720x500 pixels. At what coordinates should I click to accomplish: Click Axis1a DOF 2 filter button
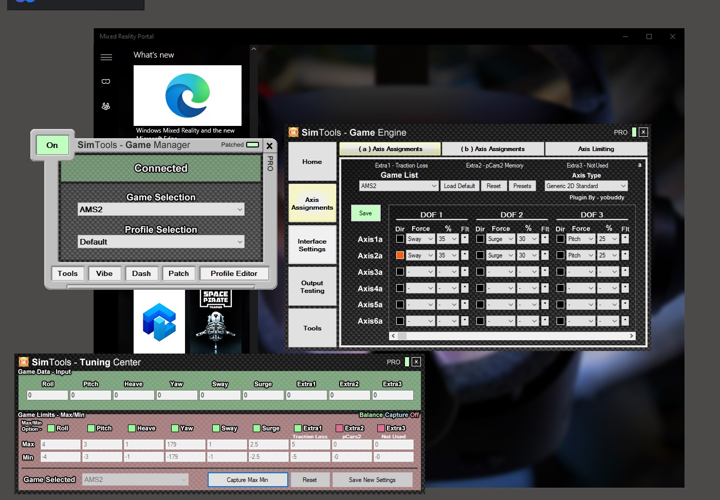tap(545, 239)
